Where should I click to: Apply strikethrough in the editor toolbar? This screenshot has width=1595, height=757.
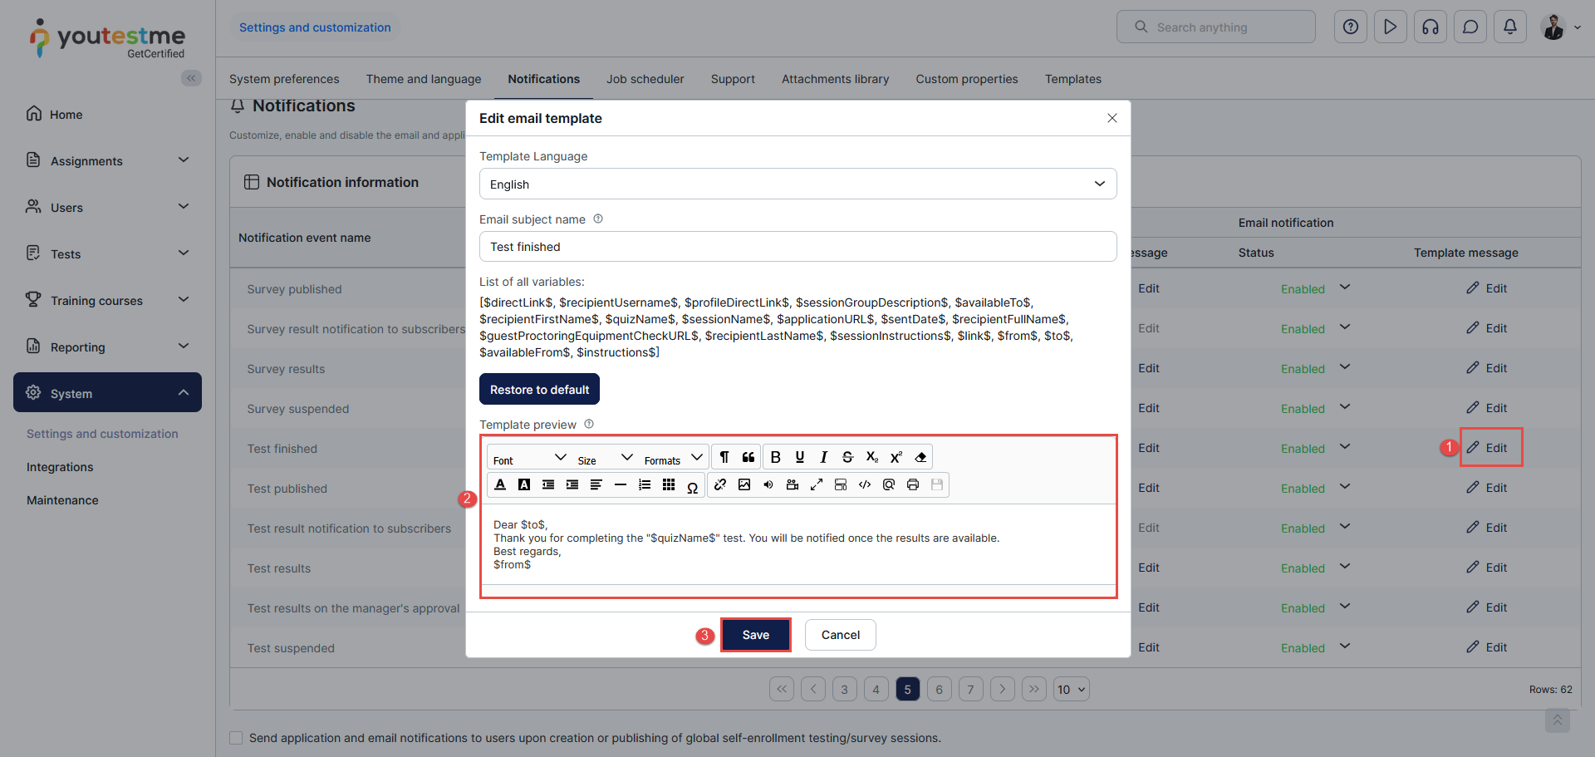point(847,457)
